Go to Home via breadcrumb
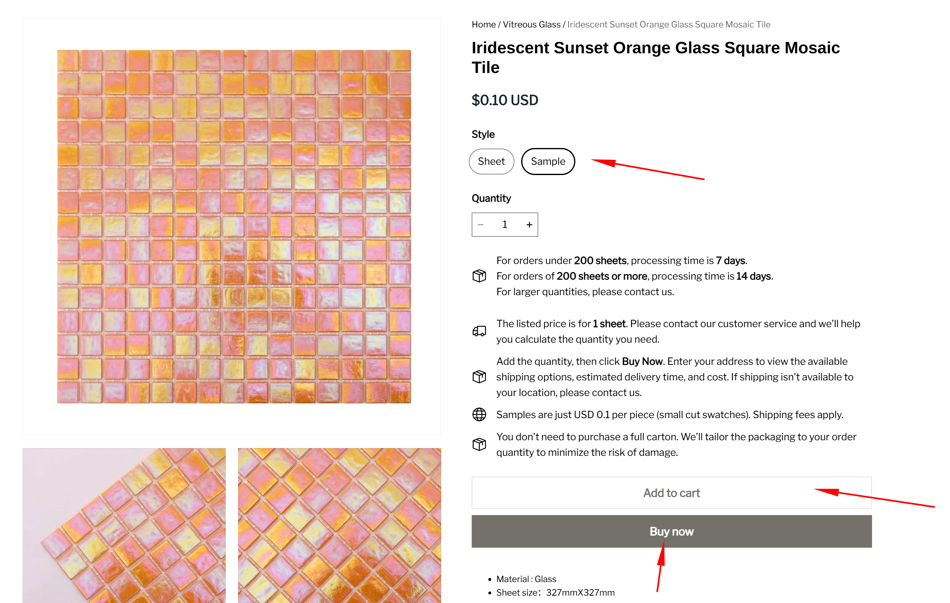 pos(483,25)
